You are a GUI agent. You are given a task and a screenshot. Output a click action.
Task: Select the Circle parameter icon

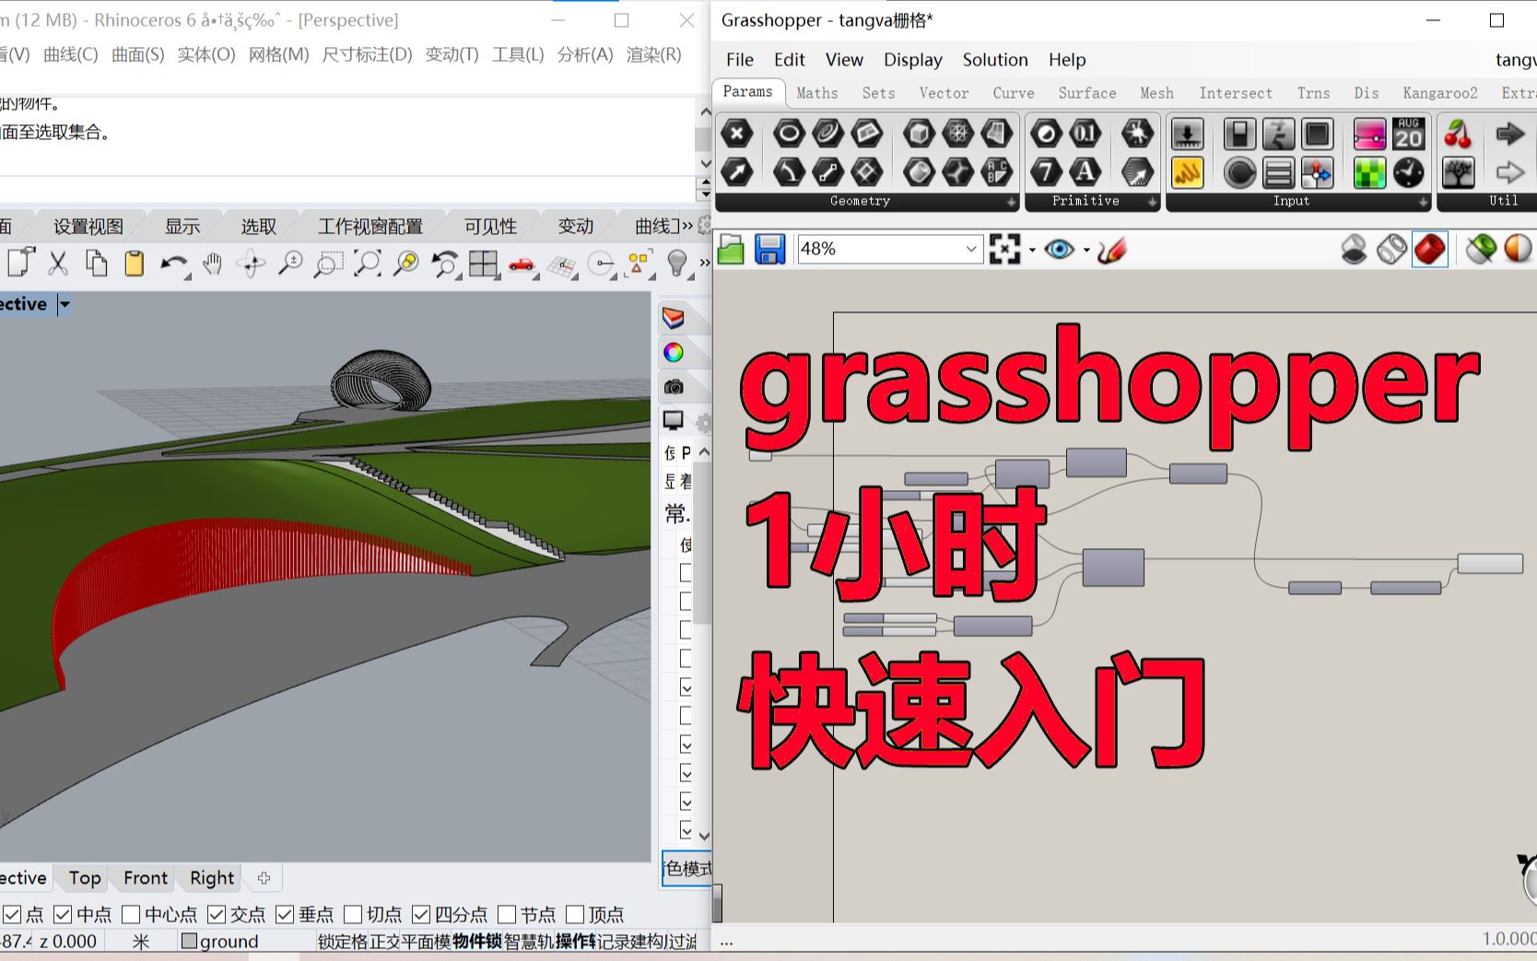click(x=789, y=135)
